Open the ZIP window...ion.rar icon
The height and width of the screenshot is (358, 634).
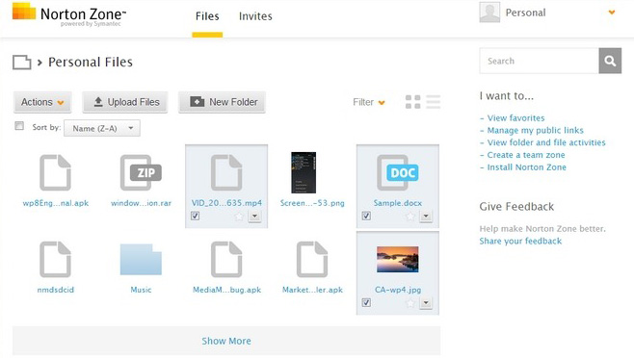pyautogui.click(x=141, y=172)
